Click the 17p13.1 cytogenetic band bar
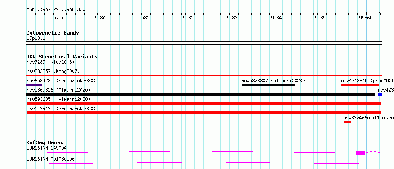Viewport: 394px width, 169px height. point(204,43)
